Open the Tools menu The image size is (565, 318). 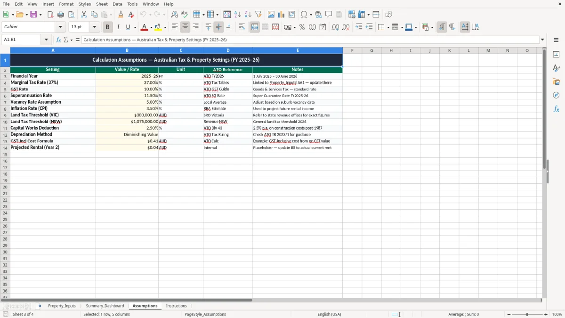132,4
